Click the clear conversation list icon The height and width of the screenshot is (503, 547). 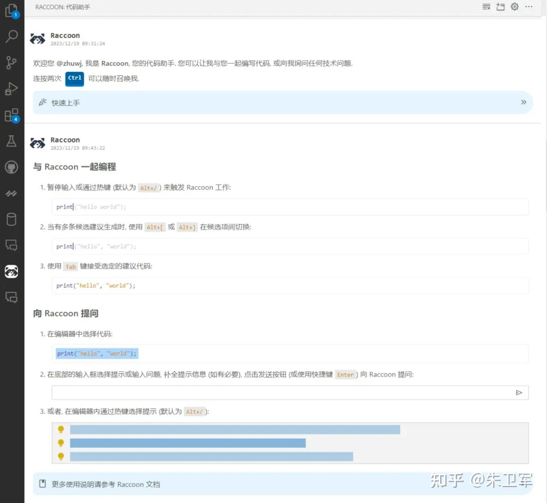click(486, 7)
